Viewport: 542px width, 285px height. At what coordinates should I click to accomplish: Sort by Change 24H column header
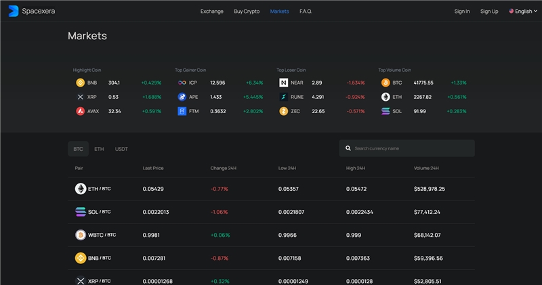click(x=224, y=169)
